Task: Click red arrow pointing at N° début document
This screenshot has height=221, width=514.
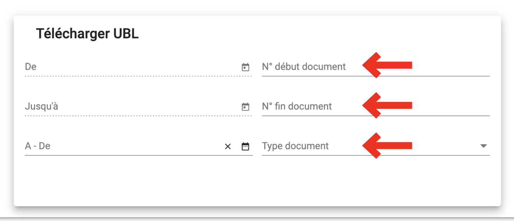Action: [x=387, y=65]
